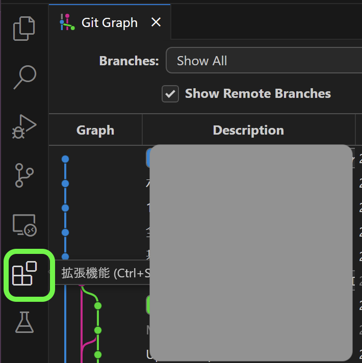The height and width of the screenshot is (363, 362).
Task: Open Run and Debug view
Action: 24,126
